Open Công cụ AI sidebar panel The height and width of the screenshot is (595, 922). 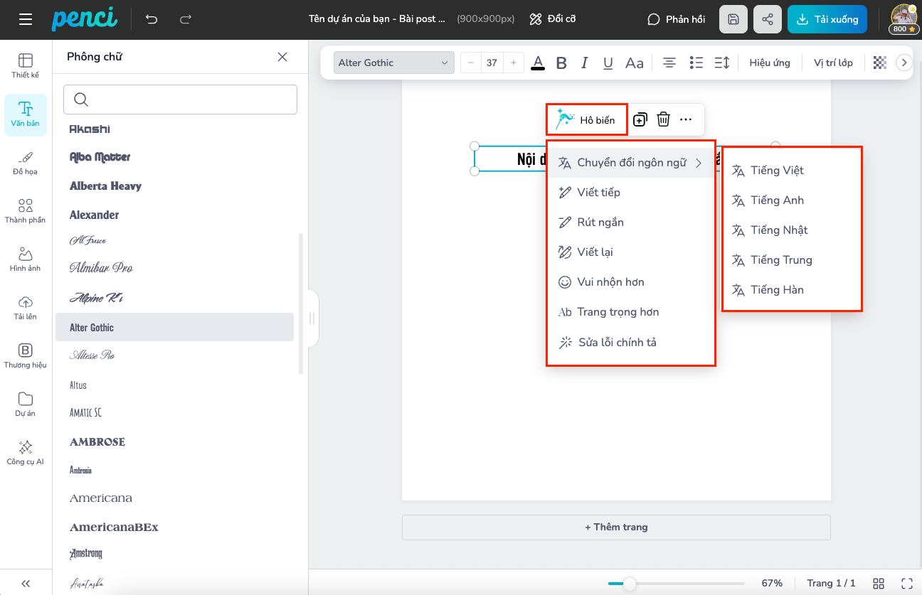click(26, 452)
